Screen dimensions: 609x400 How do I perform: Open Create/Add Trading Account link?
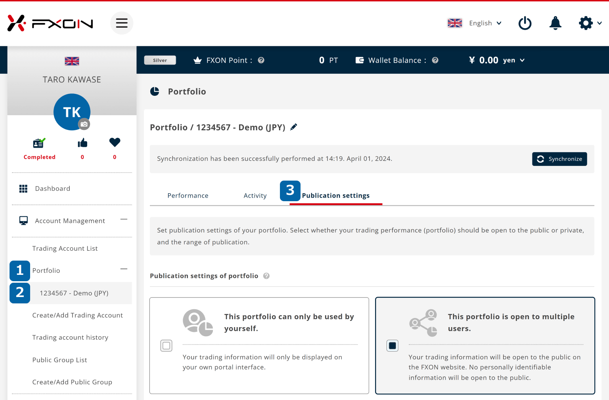click(78, 315)
